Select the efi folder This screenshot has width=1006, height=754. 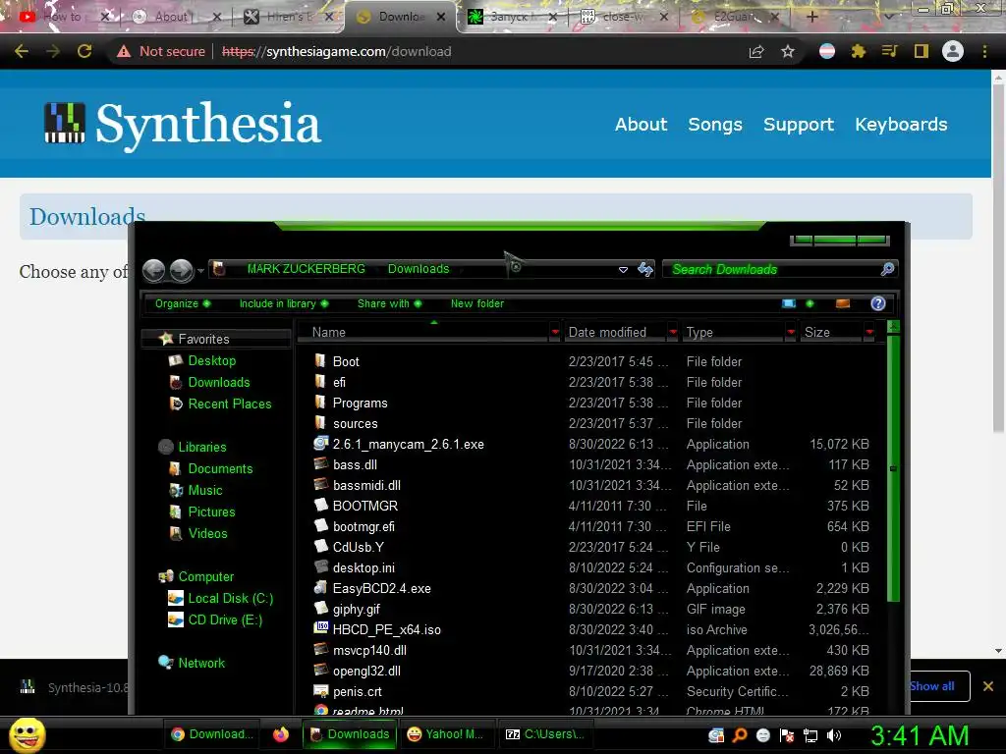click(339, 382)
